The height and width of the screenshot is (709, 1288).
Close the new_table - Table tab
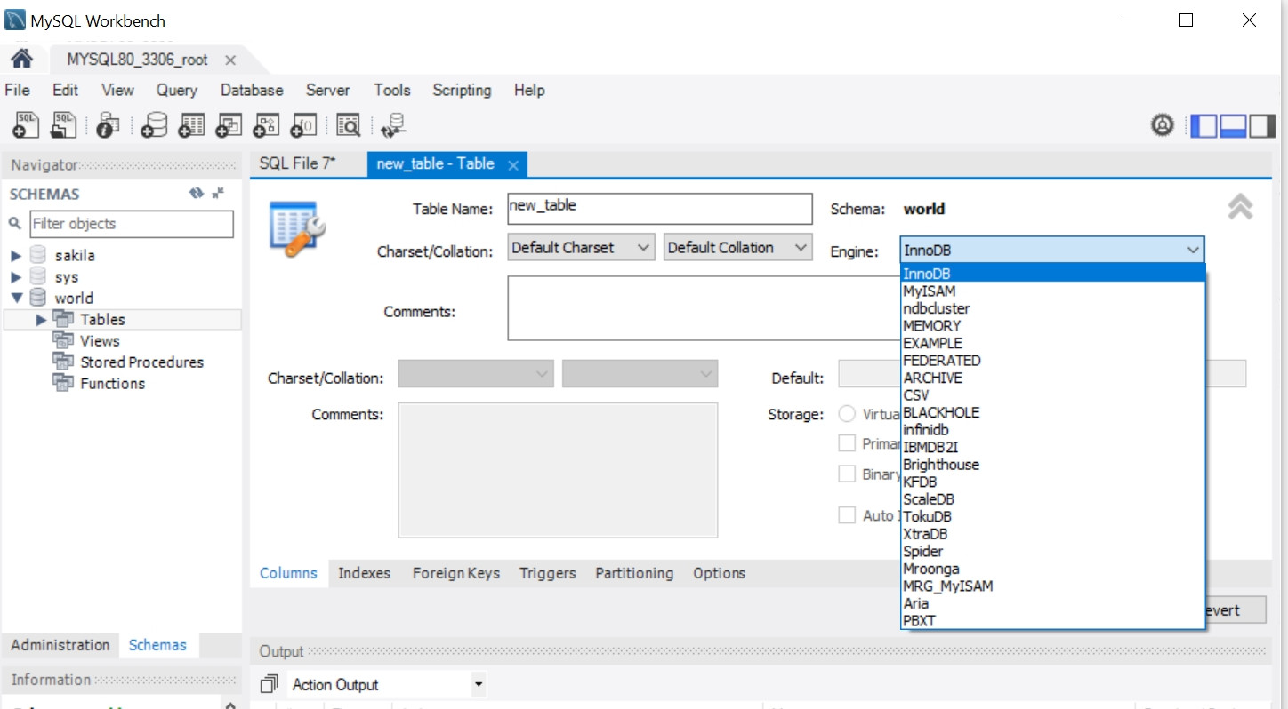513,165
